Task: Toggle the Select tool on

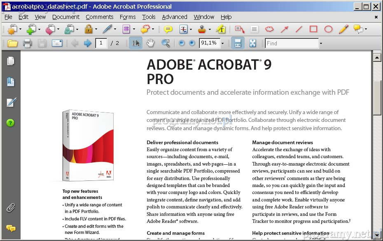Action: coord(136,42)
